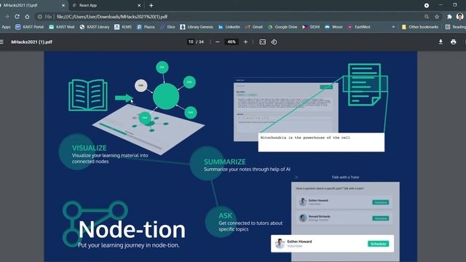This screenshot has width=466, height=262.
Task: Click the forward navigation arrow
Action: (7, 17)
